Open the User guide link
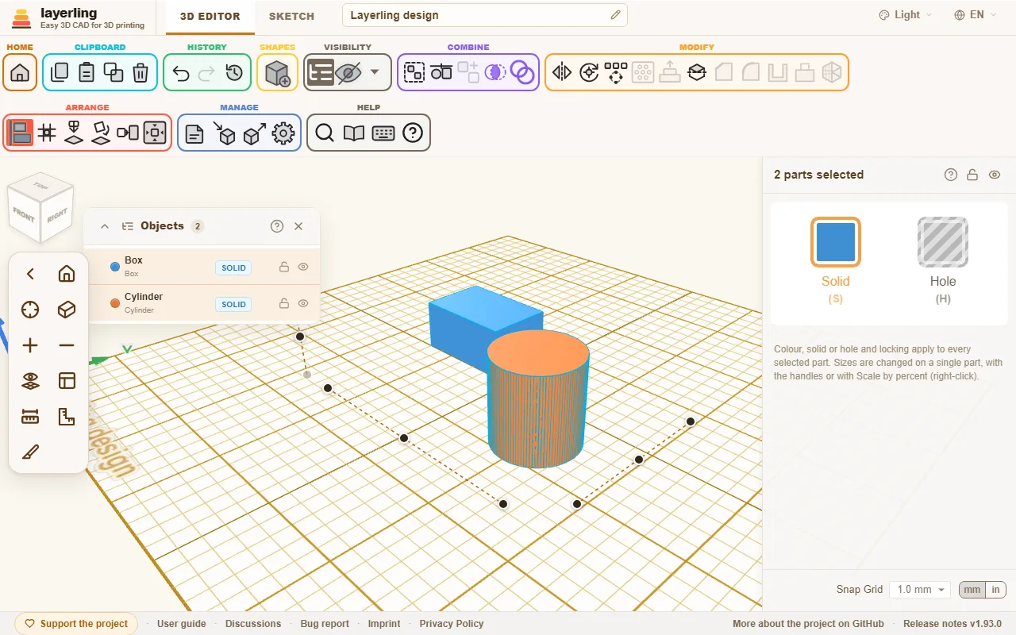The image size is (1016, 635). pyautogui.click(x=182, y=624)
